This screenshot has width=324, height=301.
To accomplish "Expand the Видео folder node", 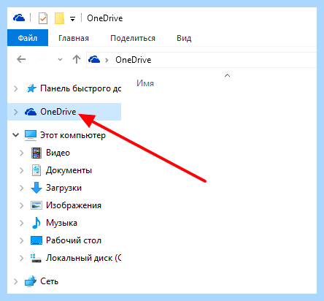I will click(x=22, y=153).
